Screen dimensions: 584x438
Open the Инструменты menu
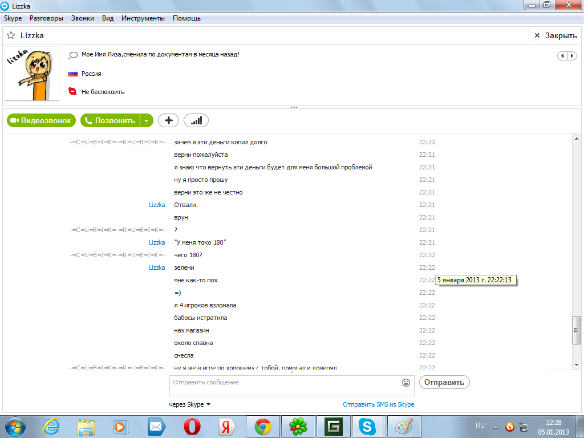pyautogui.click(x=143, y=18)
